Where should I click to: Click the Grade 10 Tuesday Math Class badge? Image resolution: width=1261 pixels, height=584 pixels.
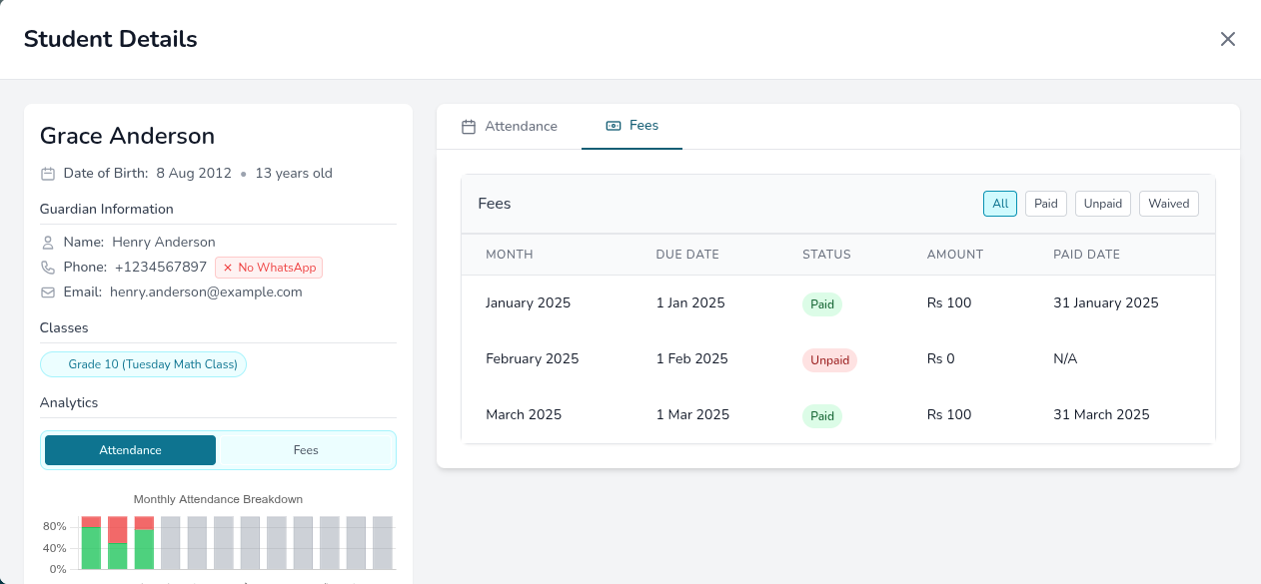[x=143, y=363]
